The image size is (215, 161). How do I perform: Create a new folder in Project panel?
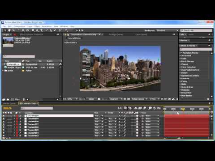point(8,99)
